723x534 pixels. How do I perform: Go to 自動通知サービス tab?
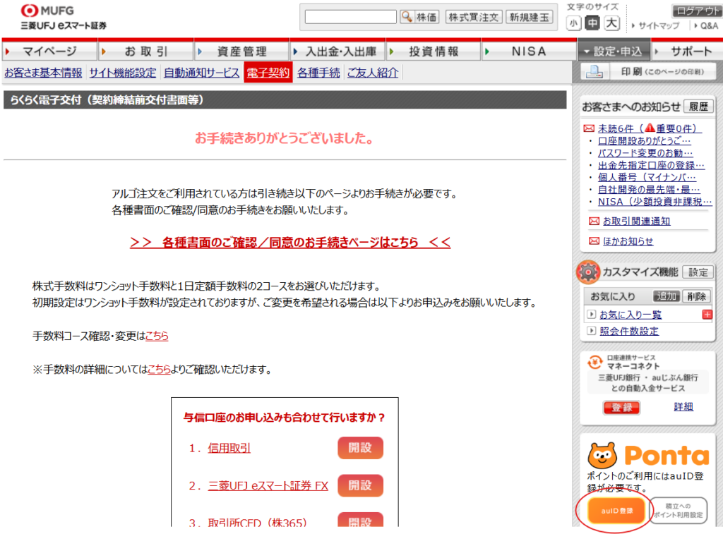[201, 73]
